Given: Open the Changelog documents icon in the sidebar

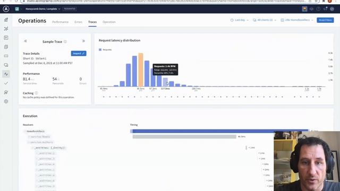Looking at the screenshot, I should coord(6,47).
